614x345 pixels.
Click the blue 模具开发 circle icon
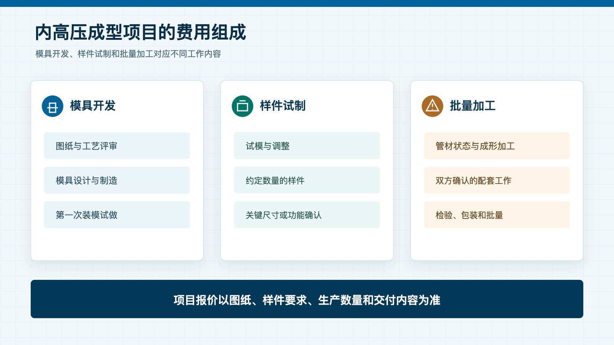[x=53, y=106]
